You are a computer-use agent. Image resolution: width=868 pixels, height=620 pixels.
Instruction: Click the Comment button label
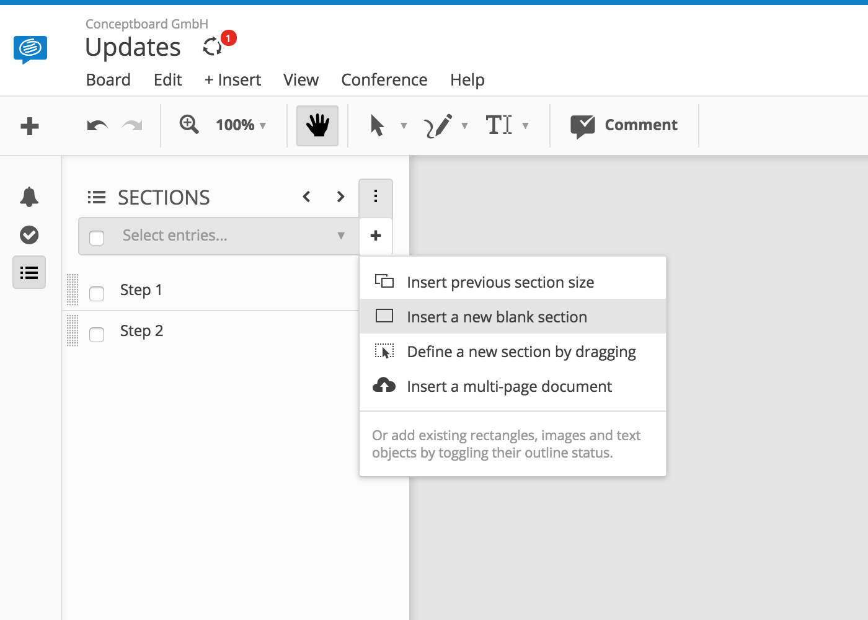pos(641,125)
